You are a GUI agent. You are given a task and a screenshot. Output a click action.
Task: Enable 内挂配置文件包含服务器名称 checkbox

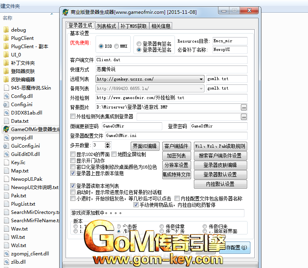[x=177, y=198]
